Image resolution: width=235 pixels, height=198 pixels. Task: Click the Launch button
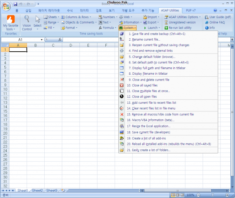152,28
